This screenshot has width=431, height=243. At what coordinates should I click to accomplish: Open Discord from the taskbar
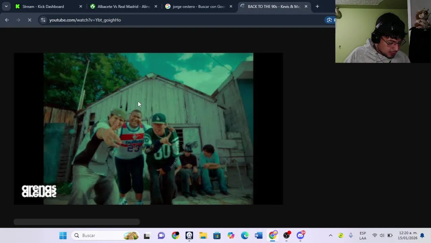300,235
